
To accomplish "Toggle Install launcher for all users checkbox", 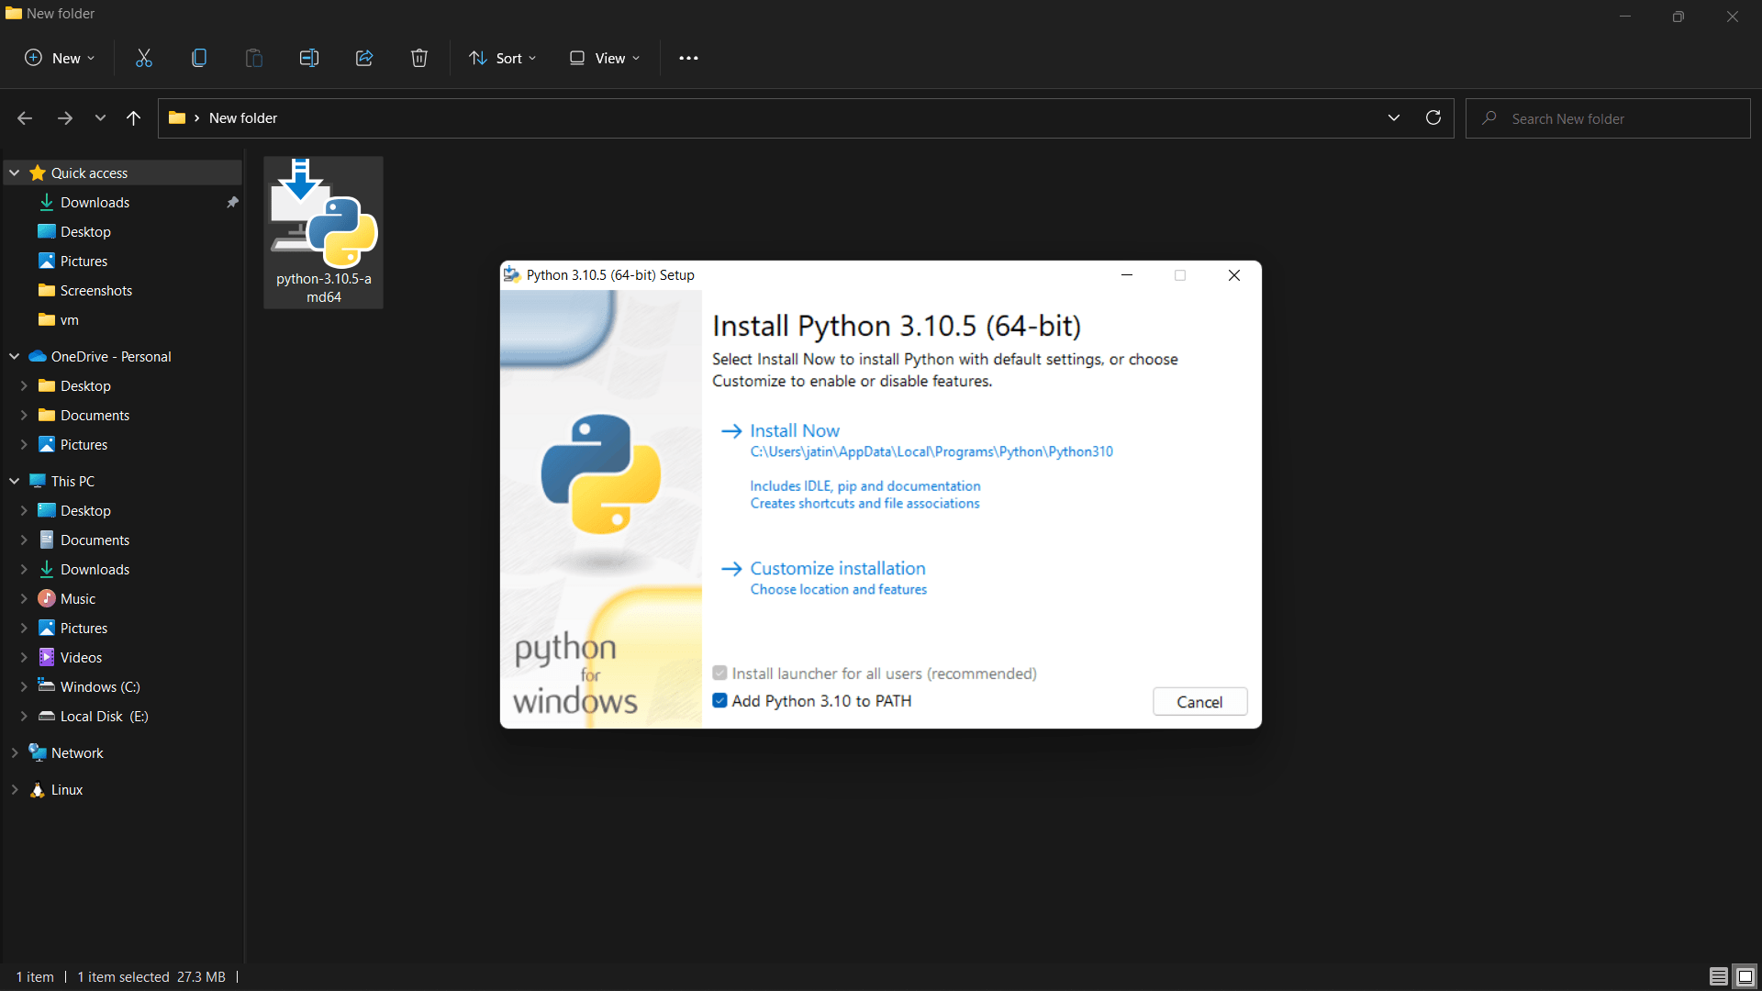I will click(x=720, y=674).
